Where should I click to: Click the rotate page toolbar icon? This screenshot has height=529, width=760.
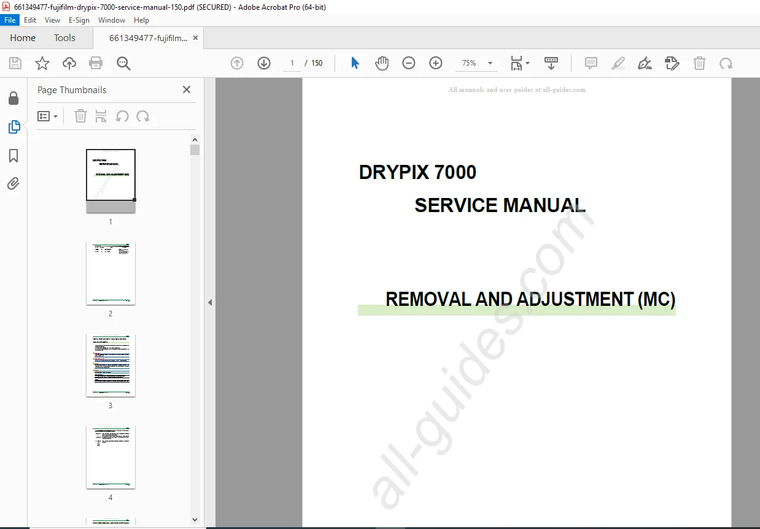(x=726, y=63)
